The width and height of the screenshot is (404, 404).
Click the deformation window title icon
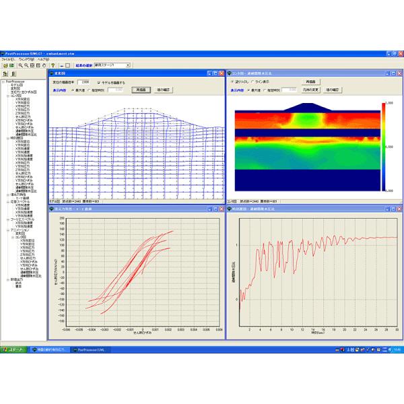(x=51, y=73)
